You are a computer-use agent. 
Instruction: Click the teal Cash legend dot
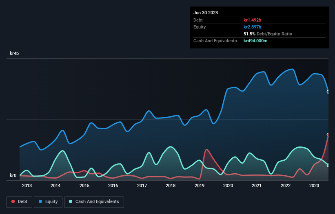[x=71, y=201]
